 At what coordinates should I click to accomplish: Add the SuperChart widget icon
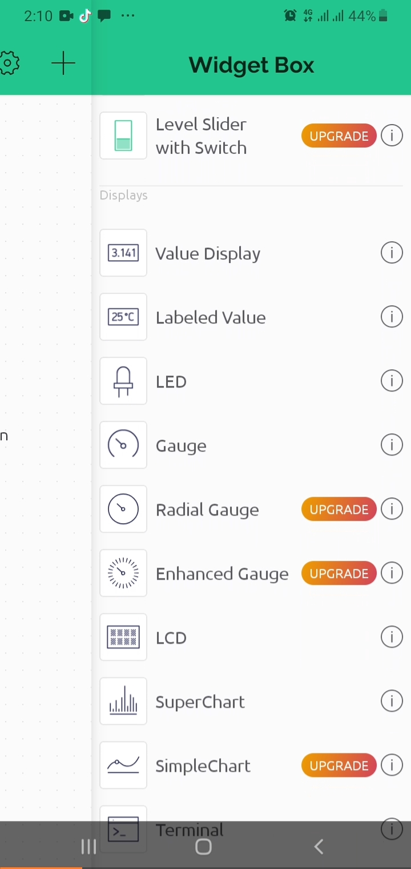coord(123,701)
